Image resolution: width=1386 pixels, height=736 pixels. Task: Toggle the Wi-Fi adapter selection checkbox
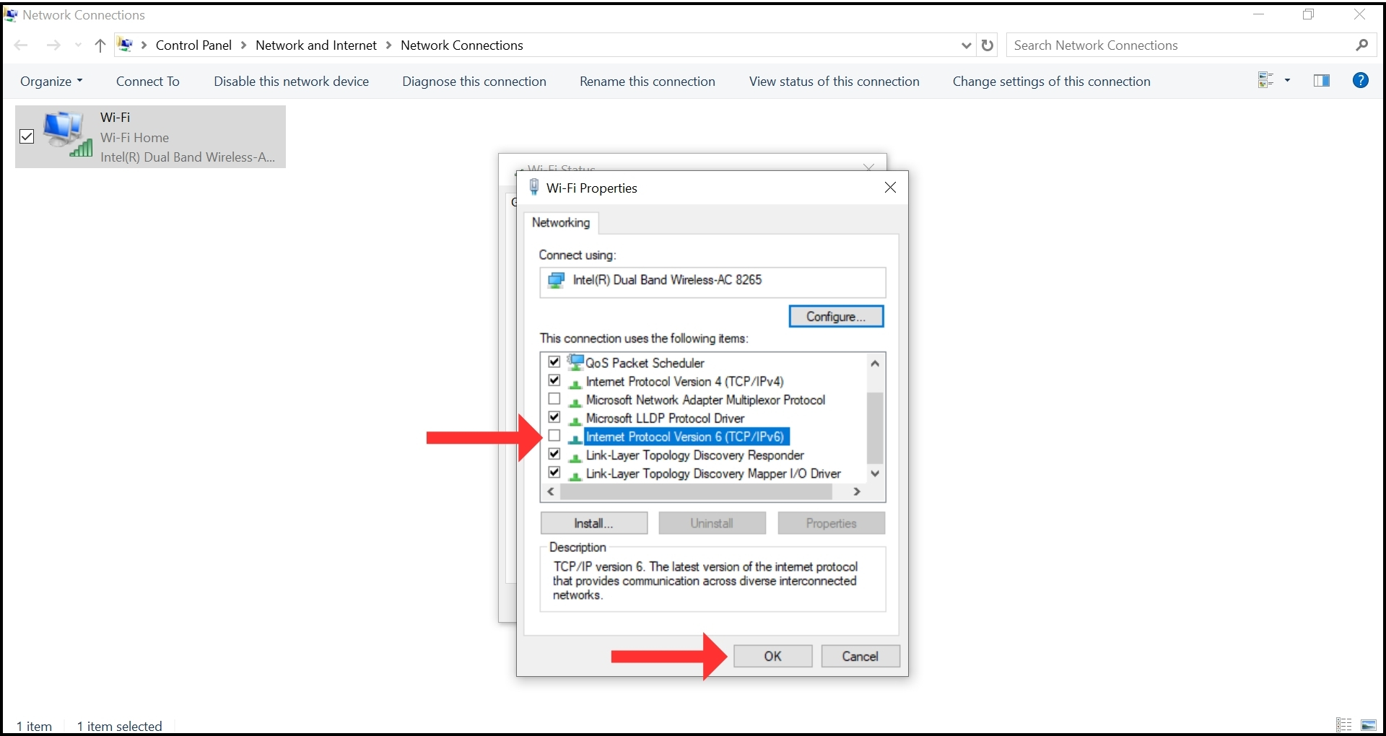coord(27,136)
